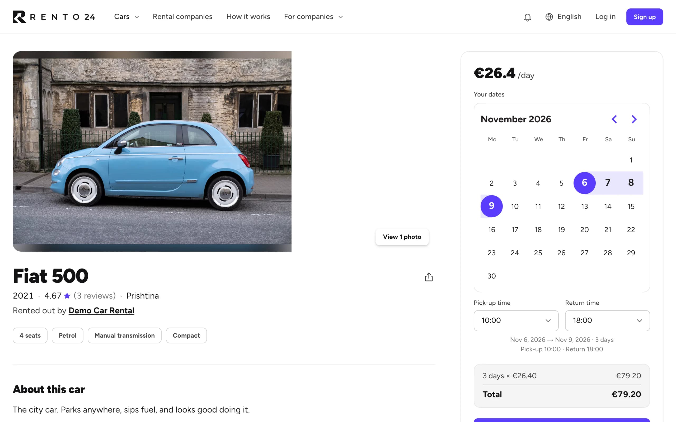Screen dimensions: 676x422
Task: Click the 3 reviews link
Action: point(95,295)
